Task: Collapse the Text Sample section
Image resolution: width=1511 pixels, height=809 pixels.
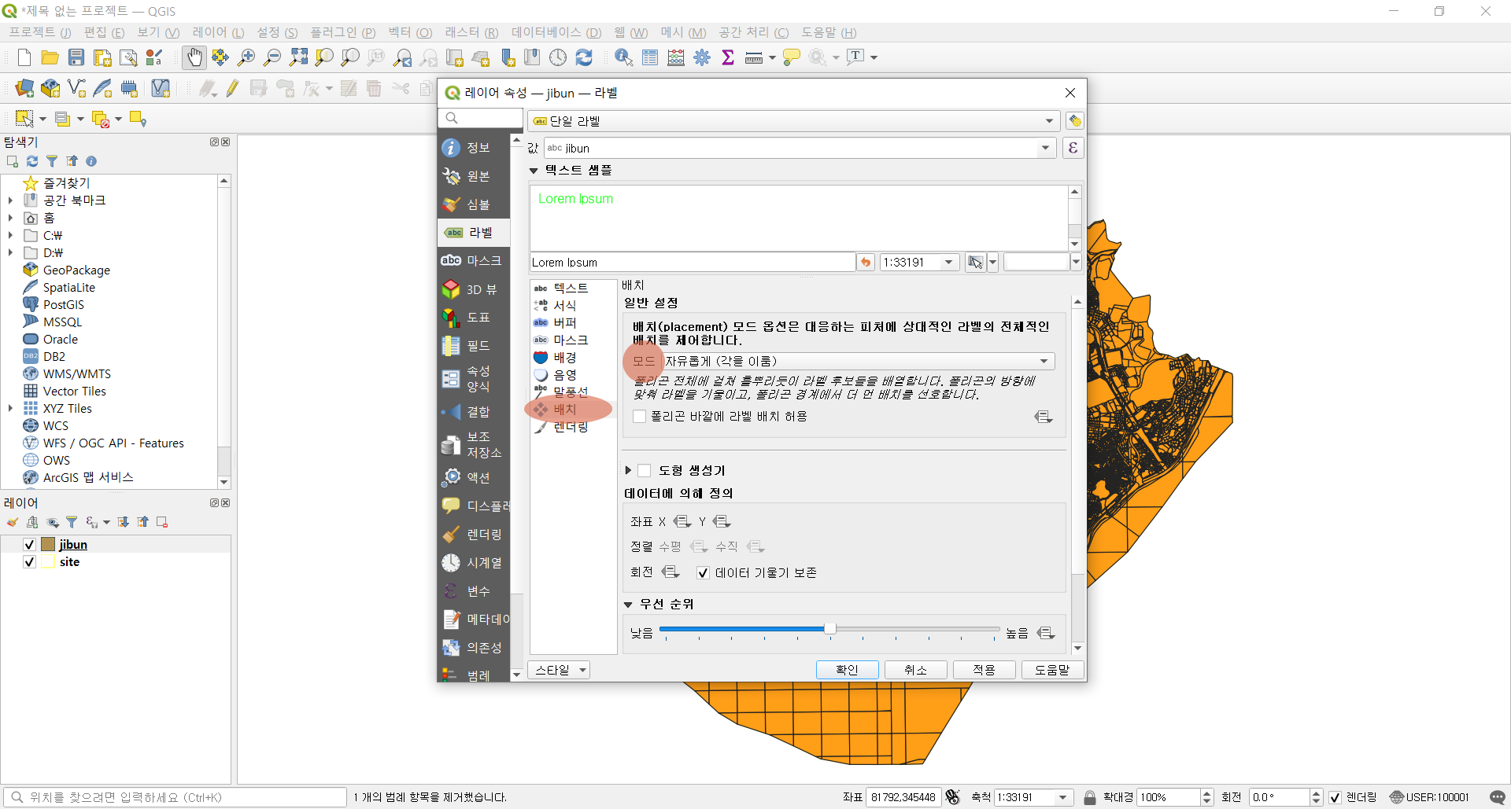Action: [534, 171]
